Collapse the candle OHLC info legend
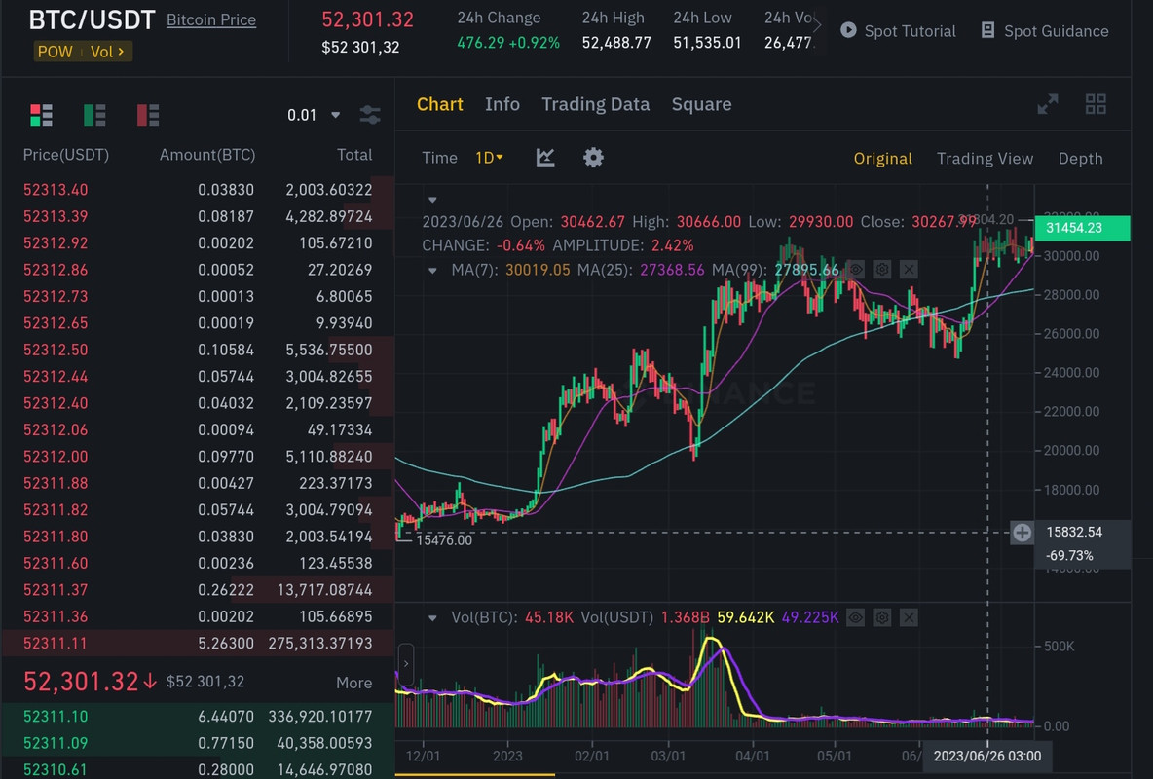The height and width of the screenshot is (779, 1153). [432, 200]
